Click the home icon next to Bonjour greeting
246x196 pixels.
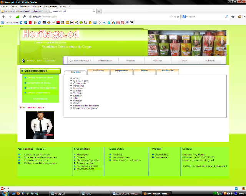coord(23,60)
